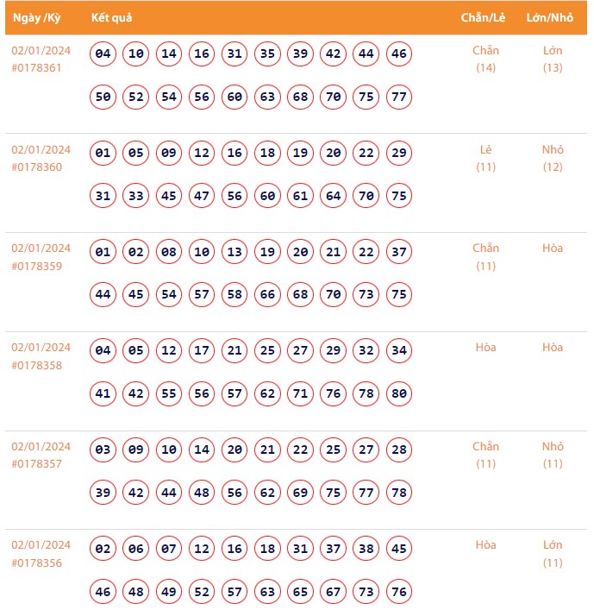Select ball 64 in draw #0178360

click(333, 196)
